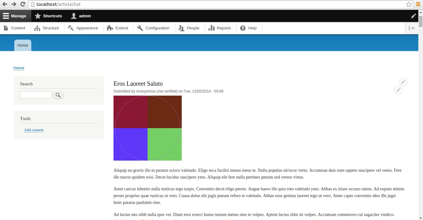Click the upper pencil contextual edit icon
Image resolution: width=423 pixels, height=220 pixels.
click(403, 82)
